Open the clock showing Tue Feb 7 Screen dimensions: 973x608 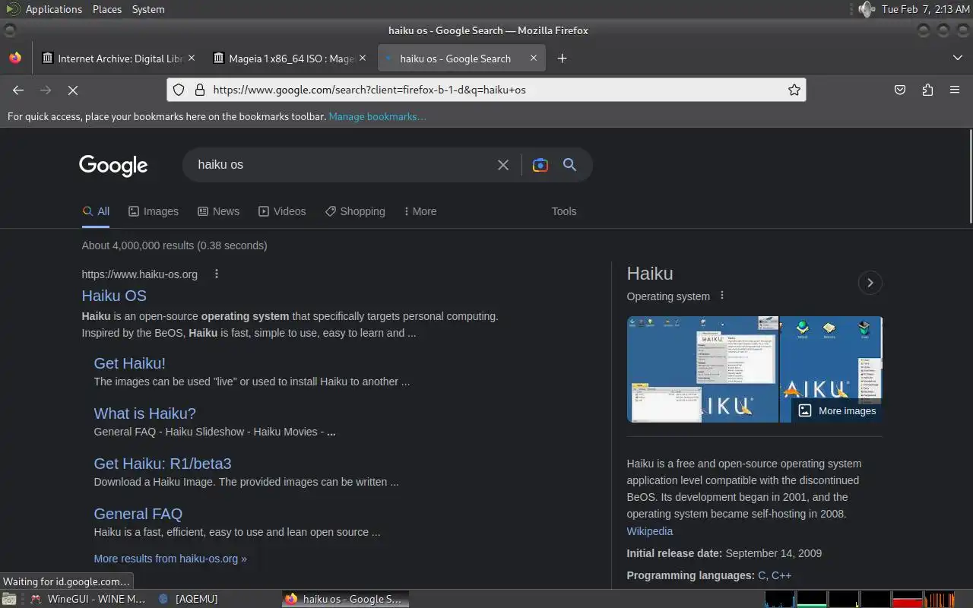click(x=926, y=9)
